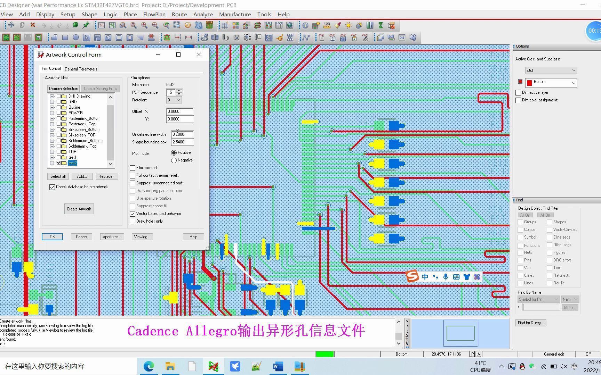This screenshot has width=601, height=375.
Task: Enable the Film mirrored checkbox
Action: (133, 168)
